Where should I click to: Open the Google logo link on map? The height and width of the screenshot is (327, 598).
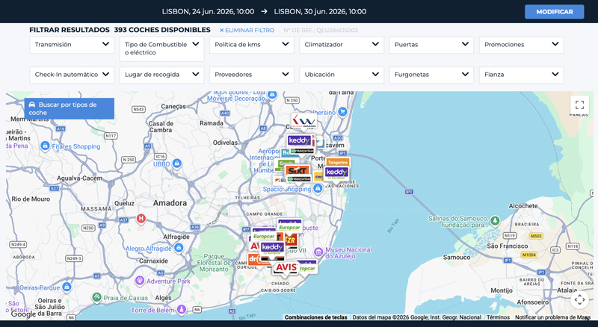pyautogui.click(x=23, y=314)
